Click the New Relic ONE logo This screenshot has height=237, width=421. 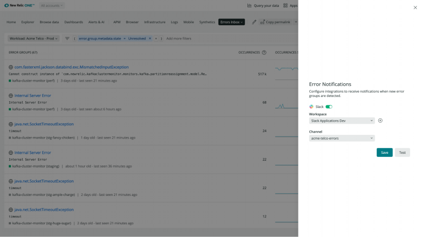point(19,5)
